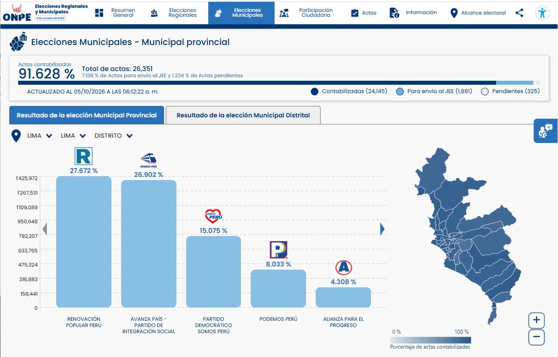This screenshot has height=357, width=558.
Task: Zoom in the map with plus button
Action: point(537,320)
